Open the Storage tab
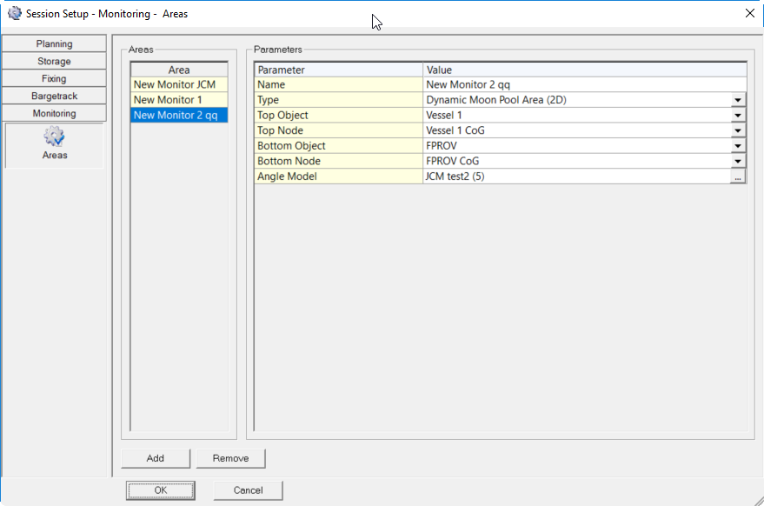 [54, 61]
